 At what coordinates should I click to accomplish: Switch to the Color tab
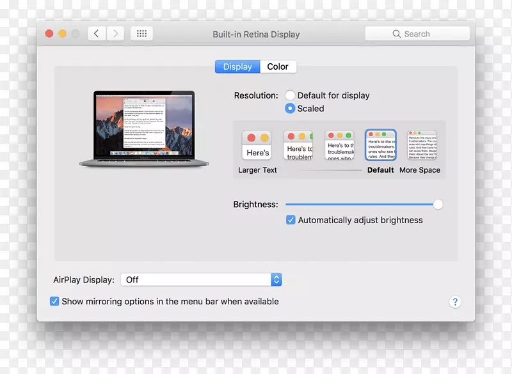click(x=277, y=66)
